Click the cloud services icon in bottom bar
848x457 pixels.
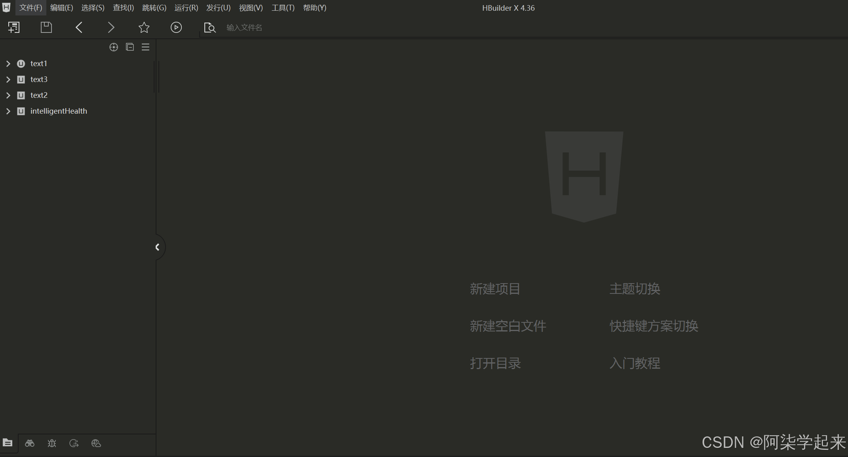pyautogui.click(x=96, y=443)
